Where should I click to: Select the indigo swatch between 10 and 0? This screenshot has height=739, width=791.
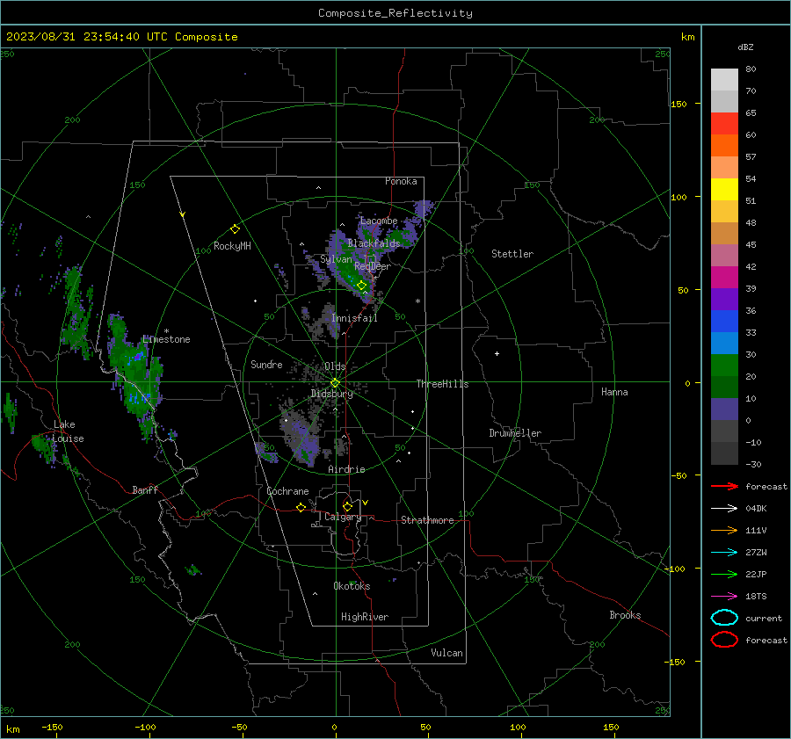pos(724,409)
